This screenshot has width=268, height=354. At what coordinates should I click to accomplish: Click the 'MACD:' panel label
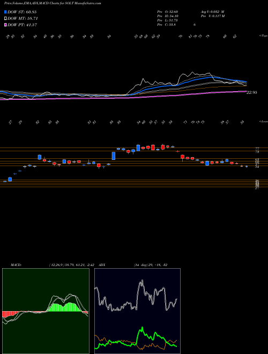(16, 265)
